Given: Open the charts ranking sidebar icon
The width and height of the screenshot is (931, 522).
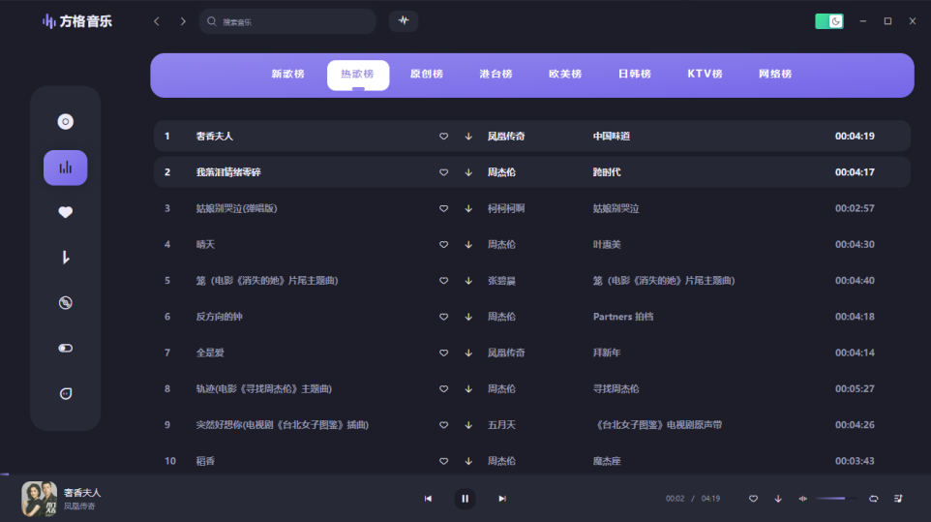Looking at the screenshot, I should pyautogui.click(x=65, y=168).
